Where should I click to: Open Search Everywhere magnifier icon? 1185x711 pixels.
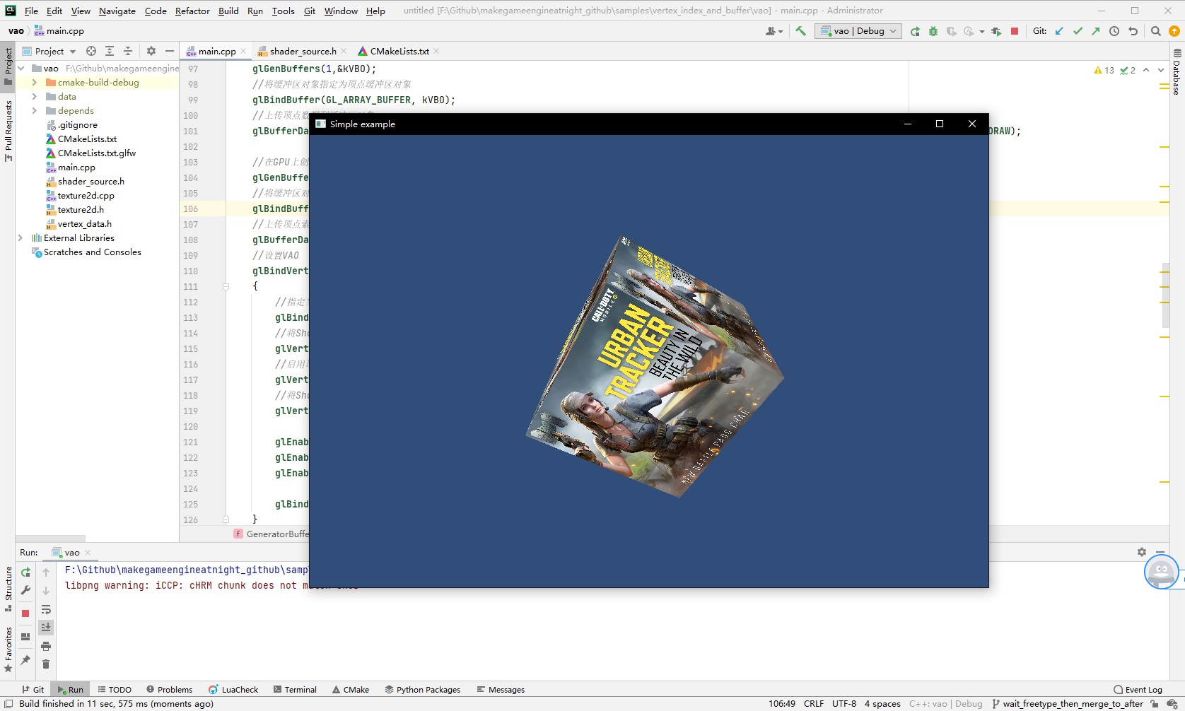click(1156, 31)
